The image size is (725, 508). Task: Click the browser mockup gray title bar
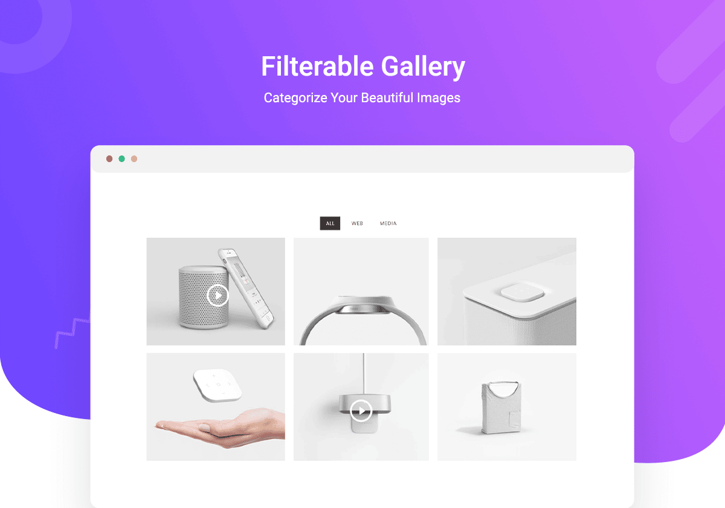coord(362,159)
